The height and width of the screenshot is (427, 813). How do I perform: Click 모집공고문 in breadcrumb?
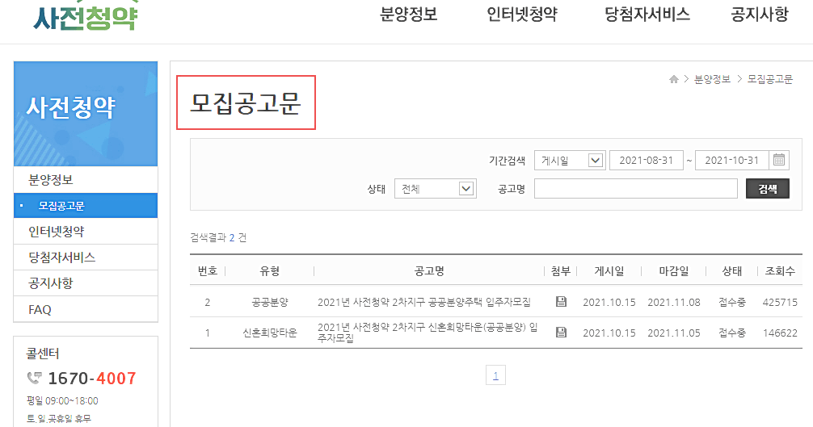(770, 79)
